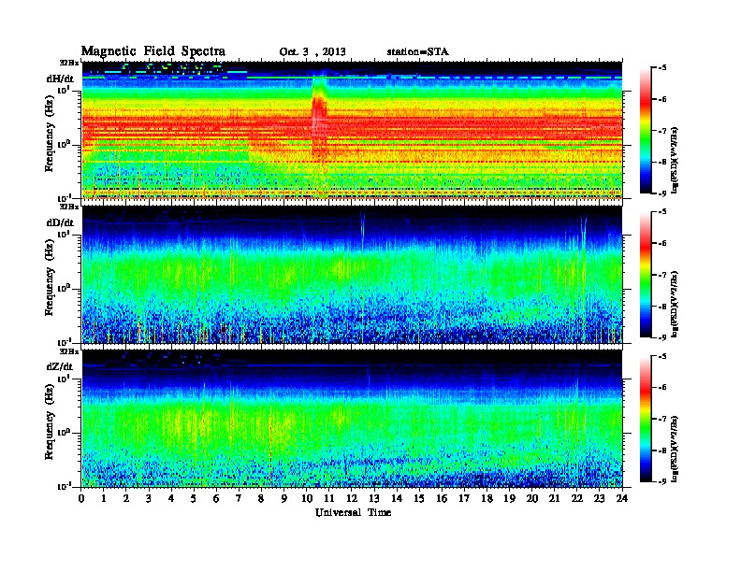Click the color bar beside the dD/dt panel
741x572 pixels.
pos(646,275)
